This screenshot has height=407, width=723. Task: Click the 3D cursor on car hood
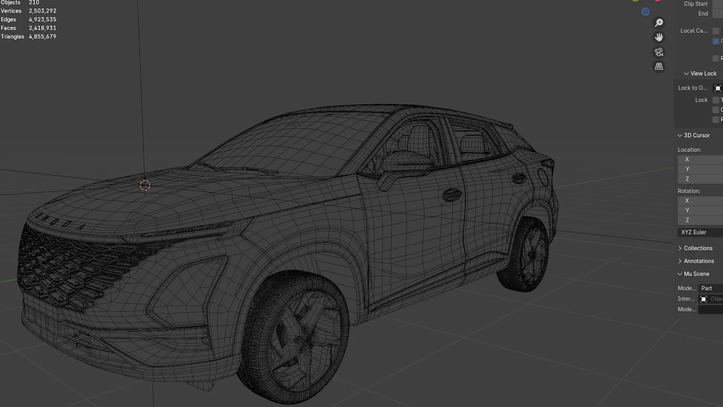pos(145,185)
